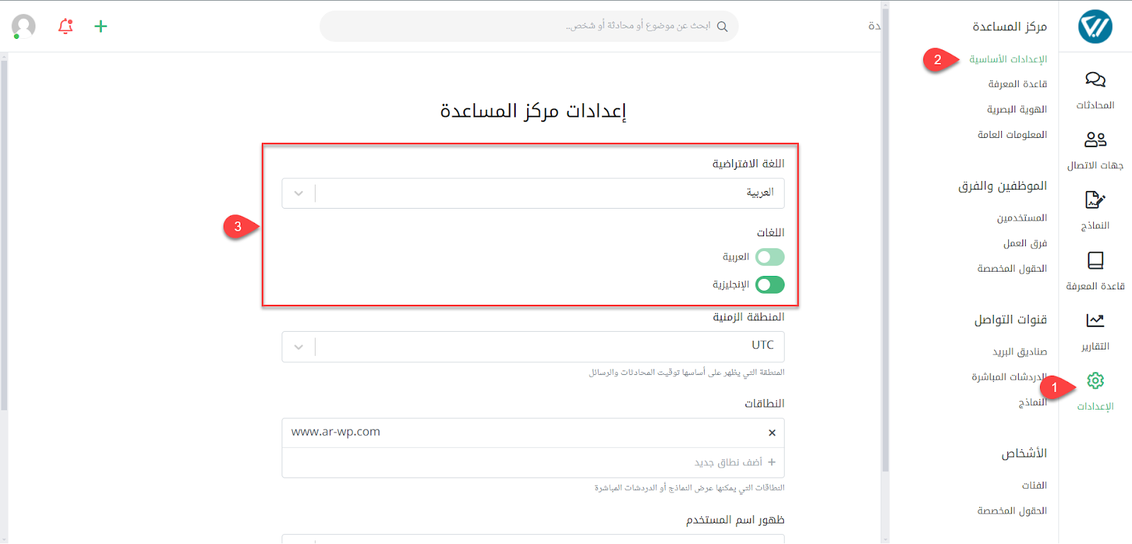Open الدردشات المباشرة settings page
Viewport: 1132px width, 544px height.
(1010, 377)
